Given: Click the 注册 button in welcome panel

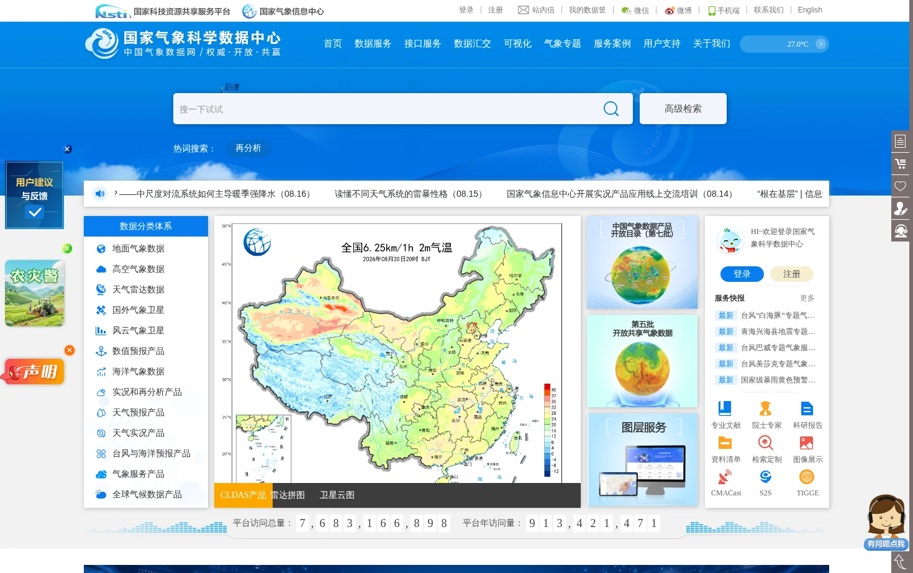Looking at the screenshot, I should [792, 274].
